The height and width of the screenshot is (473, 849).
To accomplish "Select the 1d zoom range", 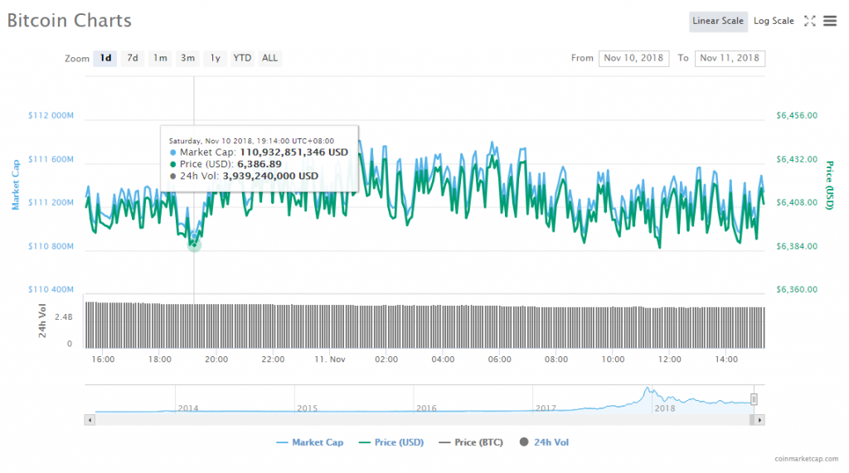I will (105, 58).
